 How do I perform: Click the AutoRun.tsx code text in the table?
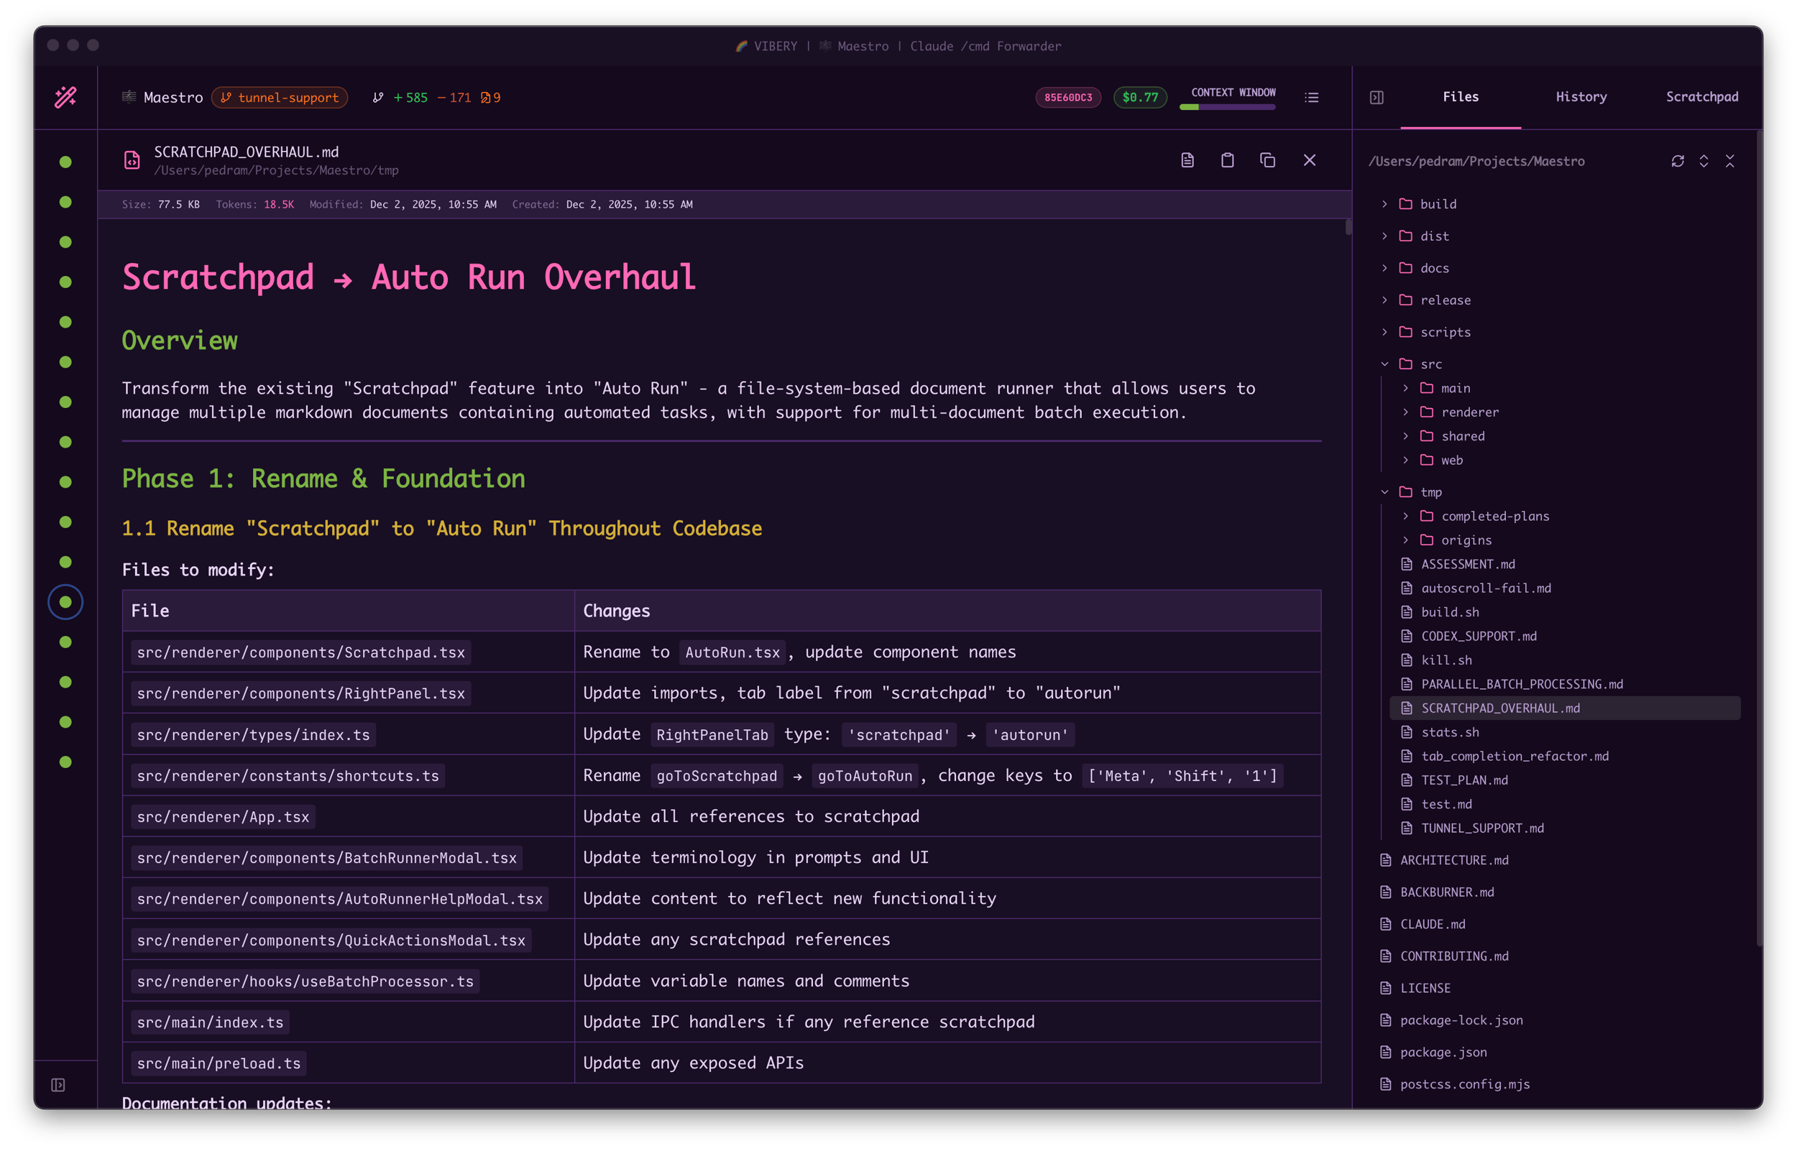(x=732, y=652)
